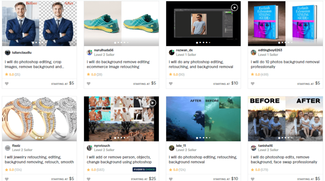Click the $25 starting price on nyretouch's gig
Screen dimensions: 325x181
[x=152, y=178]
